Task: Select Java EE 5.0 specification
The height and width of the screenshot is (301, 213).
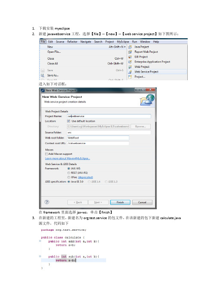Action: click(x=69, y=182)
